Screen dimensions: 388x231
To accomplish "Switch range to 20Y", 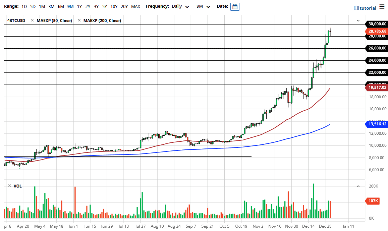I will coord(124,7).
